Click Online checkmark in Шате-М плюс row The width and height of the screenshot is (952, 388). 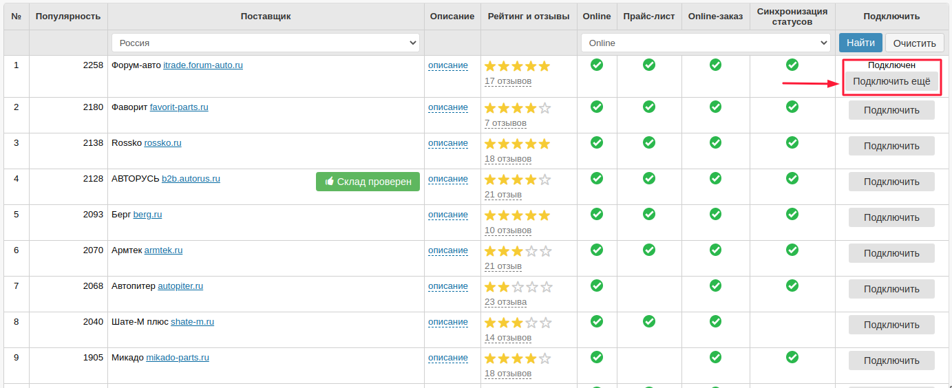(x=597, y=321)
